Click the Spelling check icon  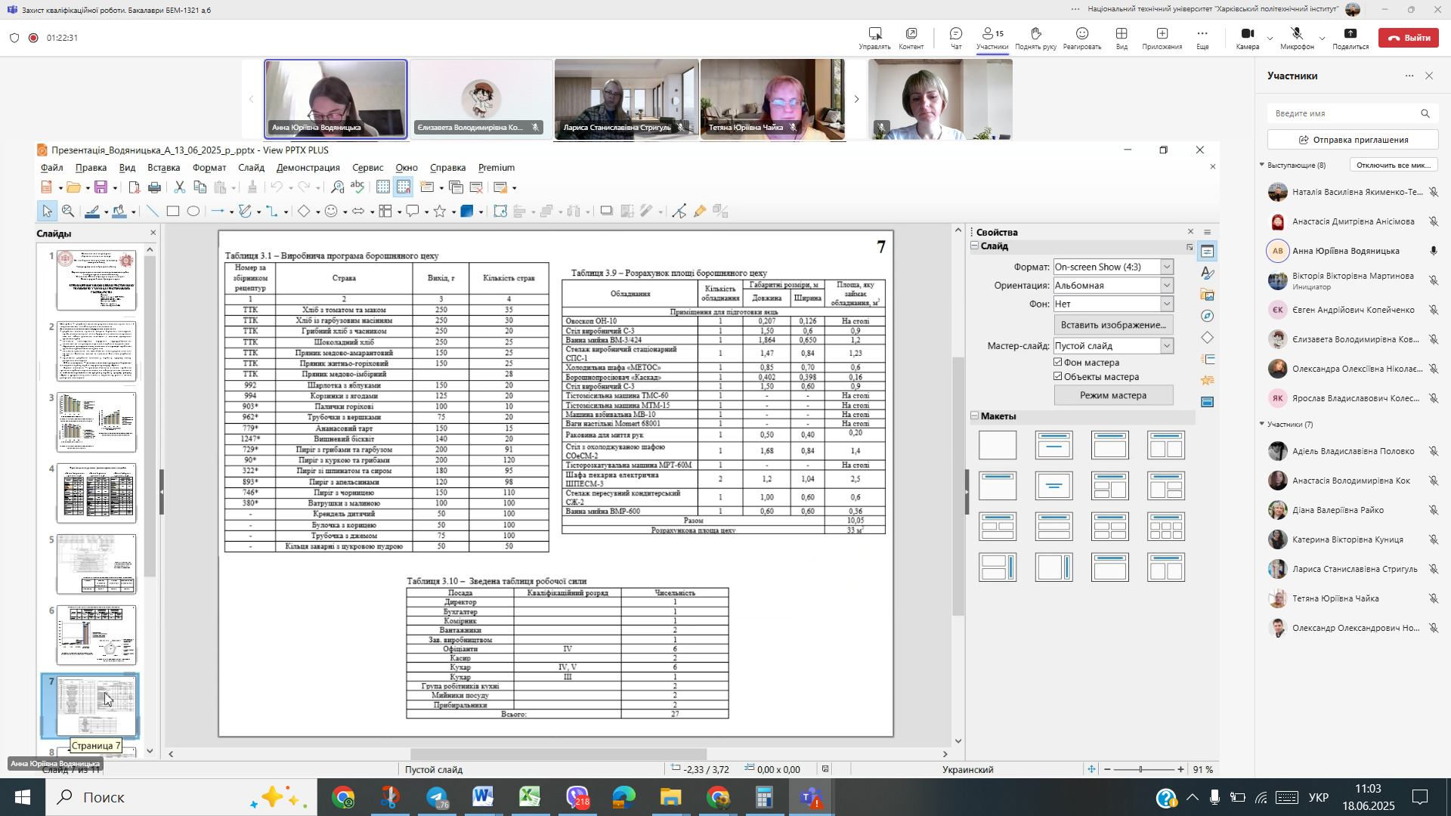coord(357,187)
